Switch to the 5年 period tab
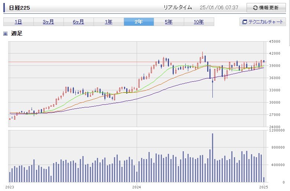Image resolution: width=290 pixels, height=191 pixels. click(169, 22)
